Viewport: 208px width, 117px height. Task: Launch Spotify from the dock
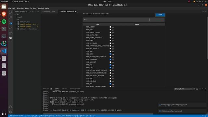pos(4,21)
